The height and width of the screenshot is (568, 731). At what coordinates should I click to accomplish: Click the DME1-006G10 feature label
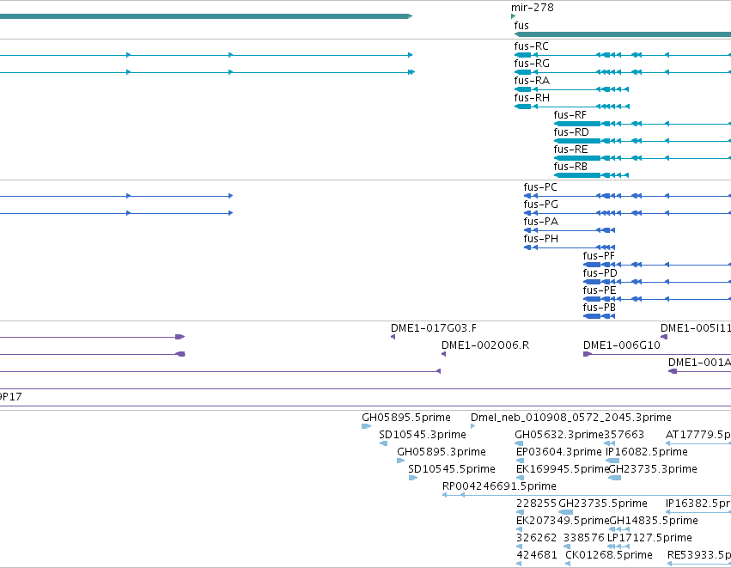[x=621, y=345]
